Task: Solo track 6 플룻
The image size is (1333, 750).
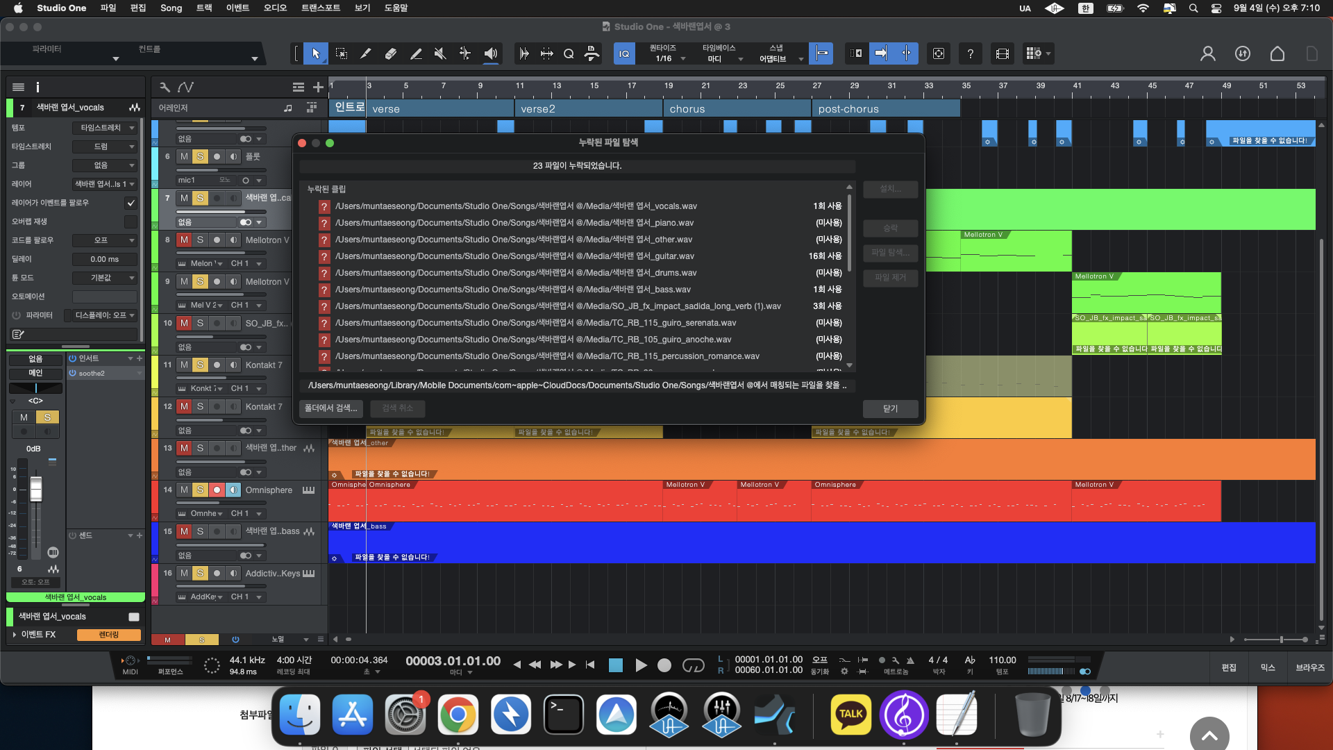Action: click(x=200, y=156)
